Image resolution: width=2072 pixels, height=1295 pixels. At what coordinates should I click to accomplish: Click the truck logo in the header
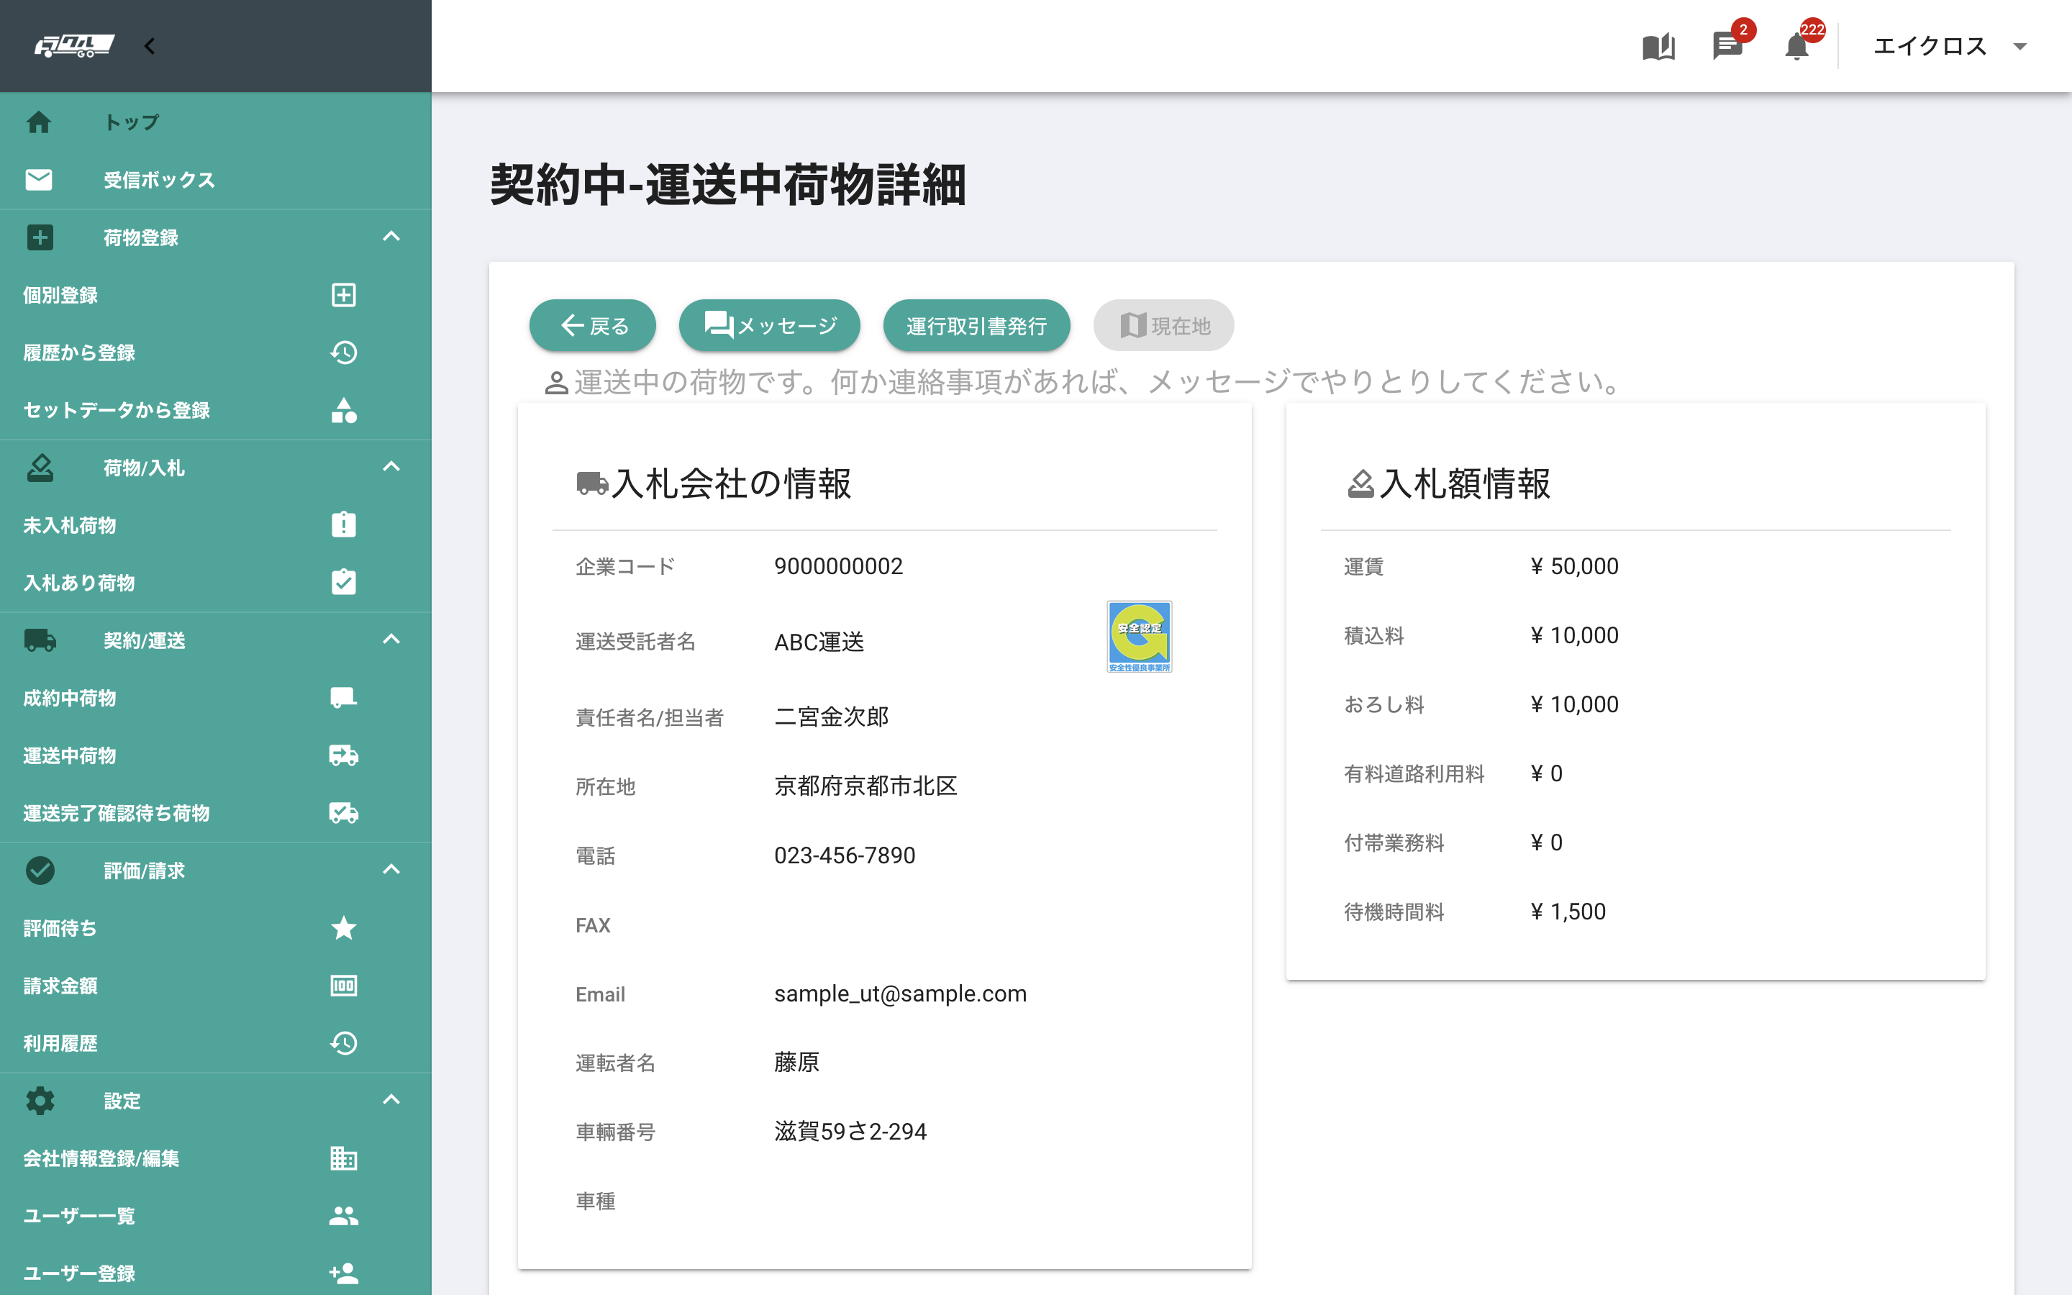click(x=75, y=46)
